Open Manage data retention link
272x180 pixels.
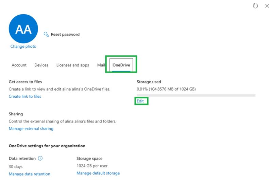30,174
